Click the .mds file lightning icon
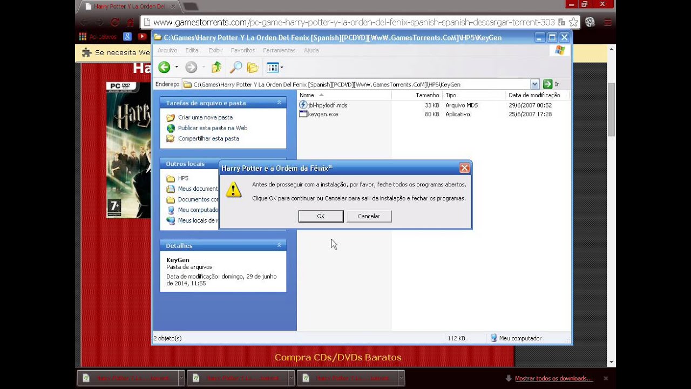691x389 pixels. 303,105
